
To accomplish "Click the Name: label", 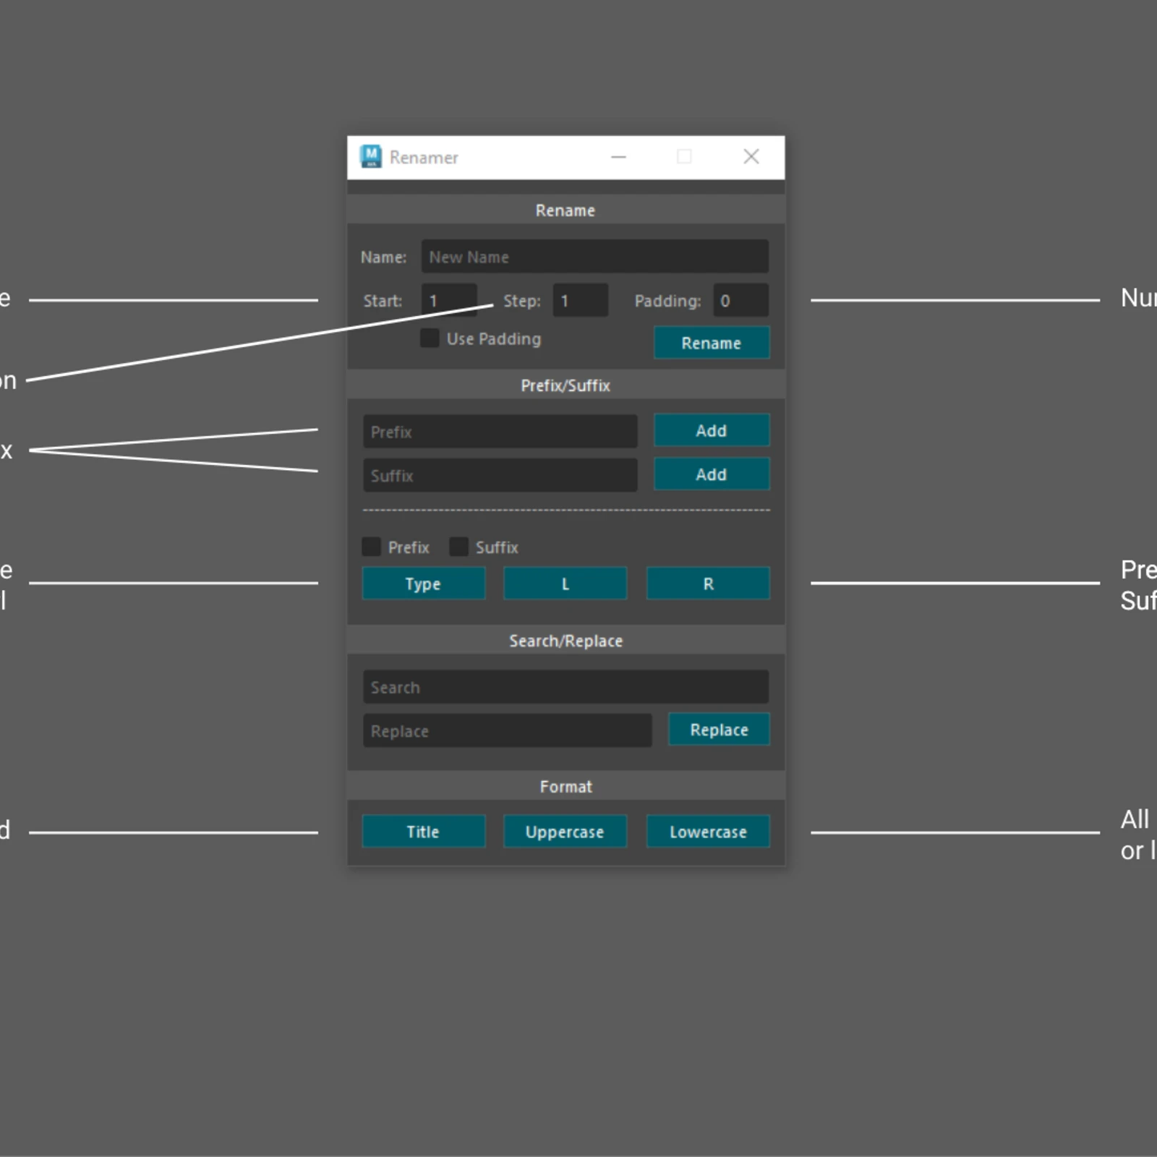I will pos(384,257).
